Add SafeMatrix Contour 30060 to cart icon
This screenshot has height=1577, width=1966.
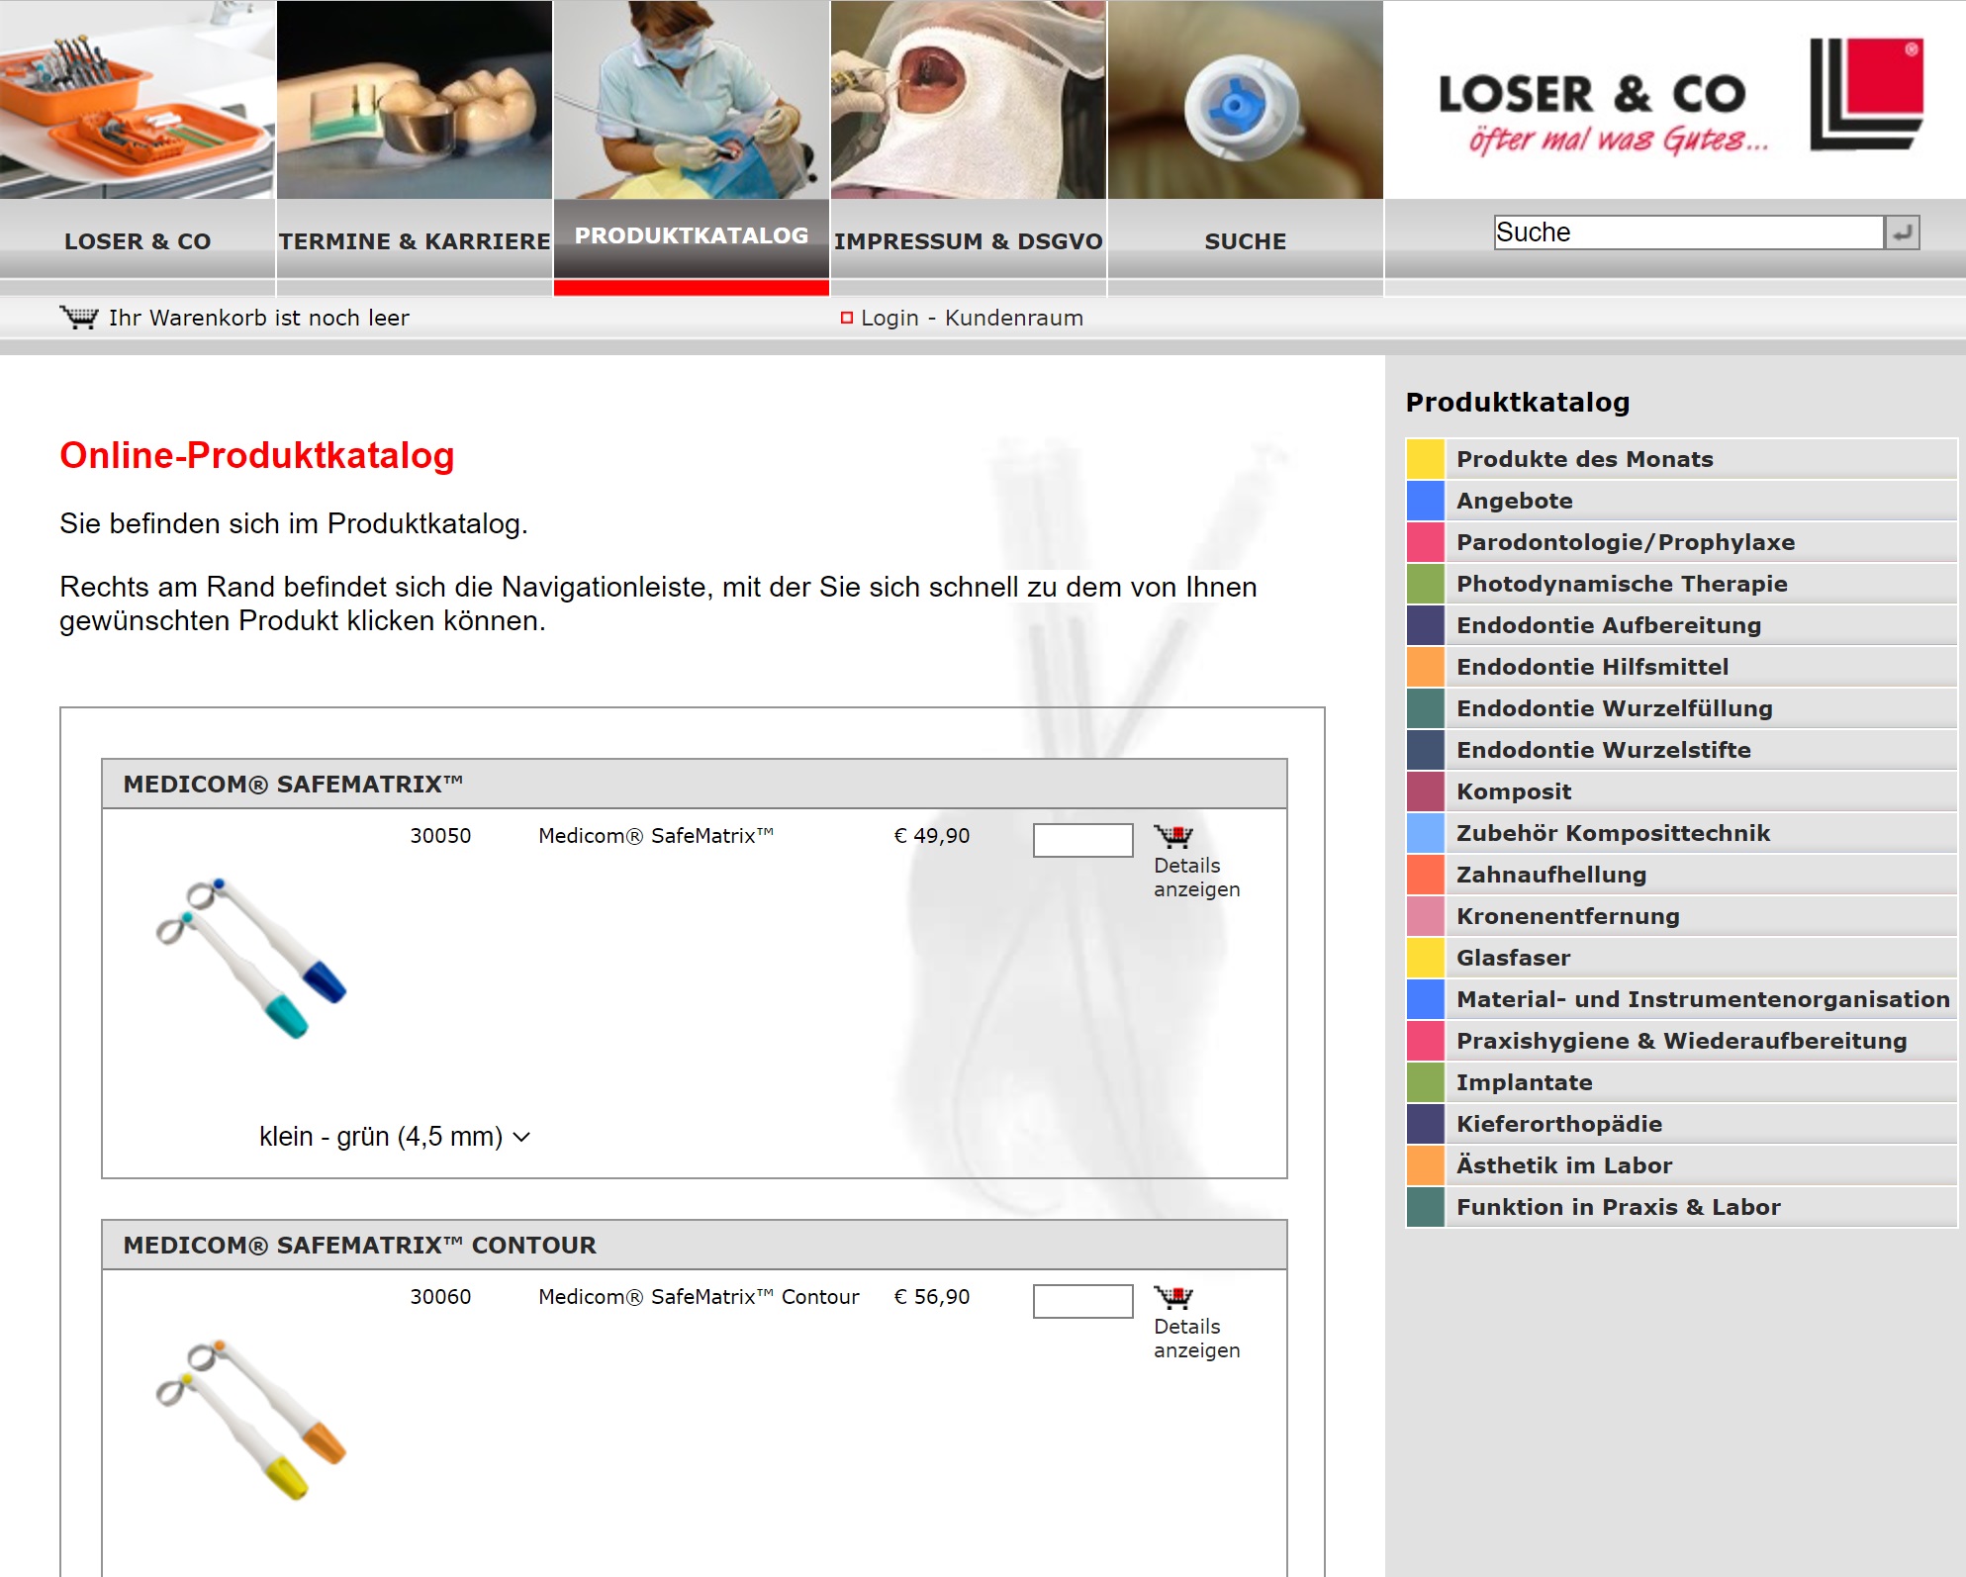click(x=1173, y=1298)
